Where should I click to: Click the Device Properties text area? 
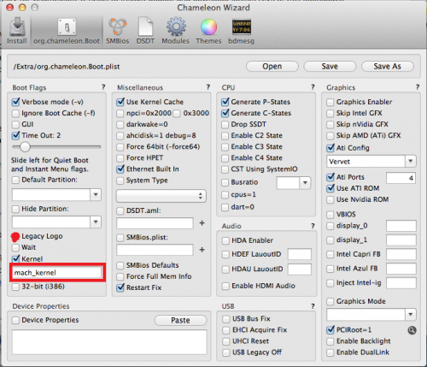click(x=109, y=342)
